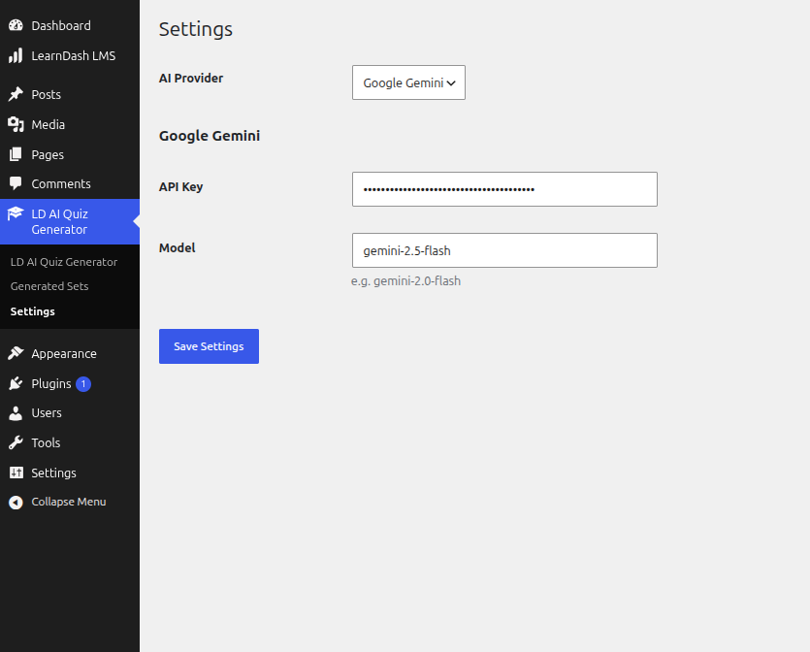The image size is (810, 652).
Task: Focus the API Key password field
Action: click(x=504, y=189)
